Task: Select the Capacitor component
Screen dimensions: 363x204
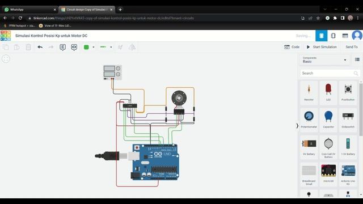Action: [x=328, y=120]
